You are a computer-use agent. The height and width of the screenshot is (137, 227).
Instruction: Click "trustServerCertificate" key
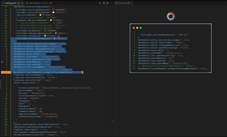(x=32, y=96)
